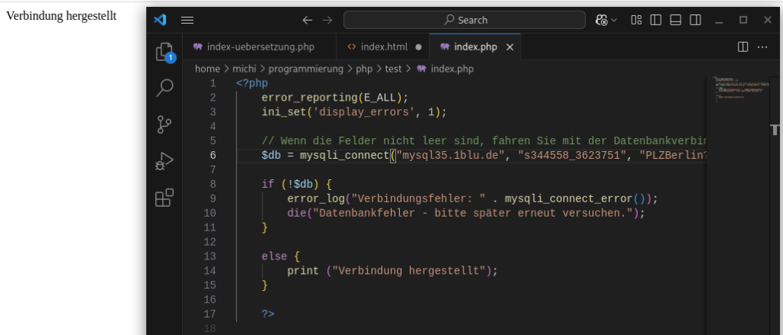Open the editor More Actions menu
Viewport: 783px width, 335px height.
pyautogui.click(x=762, y=47)
